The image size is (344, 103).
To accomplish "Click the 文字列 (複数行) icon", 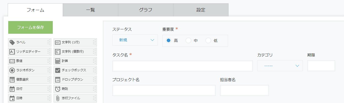I will (57, 51).
